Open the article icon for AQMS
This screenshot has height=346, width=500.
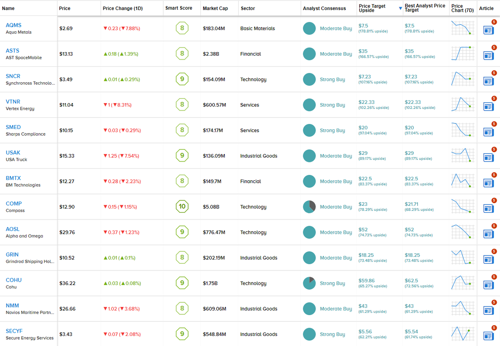point(487,30)
